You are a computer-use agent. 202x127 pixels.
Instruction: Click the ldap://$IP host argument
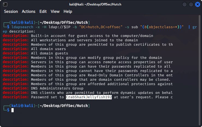point(59,27)
